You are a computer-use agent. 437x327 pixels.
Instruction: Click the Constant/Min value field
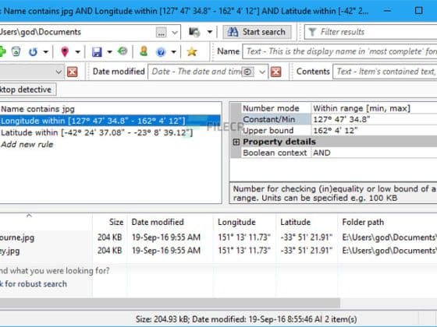(x=374, y=119)
